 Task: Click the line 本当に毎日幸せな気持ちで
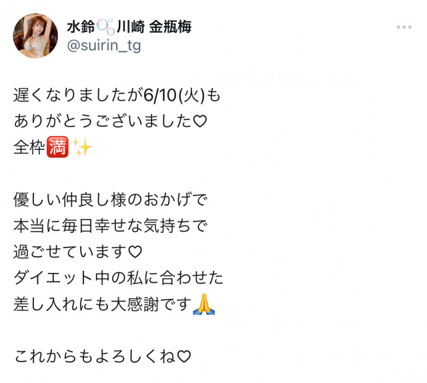pyautogui.click(x=111, y=226)
